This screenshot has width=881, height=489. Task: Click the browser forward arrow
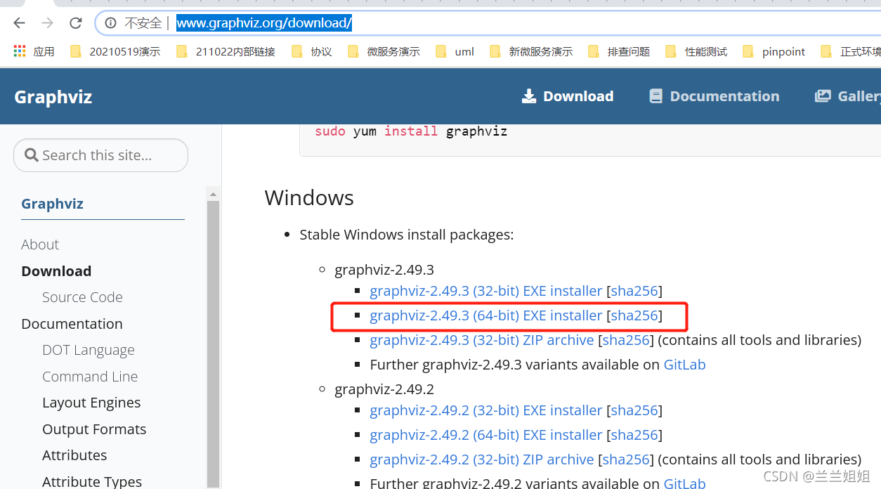(47, 23)
